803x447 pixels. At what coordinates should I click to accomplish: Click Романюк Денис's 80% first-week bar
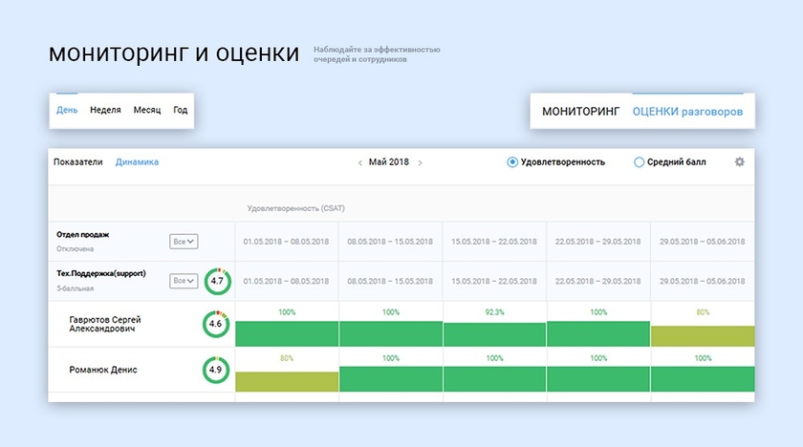point(287,381)
